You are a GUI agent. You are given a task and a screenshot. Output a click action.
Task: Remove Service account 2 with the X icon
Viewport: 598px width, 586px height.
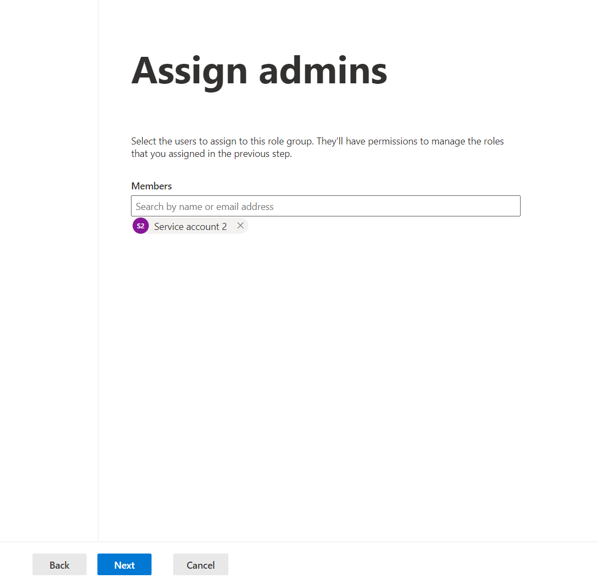240,226
